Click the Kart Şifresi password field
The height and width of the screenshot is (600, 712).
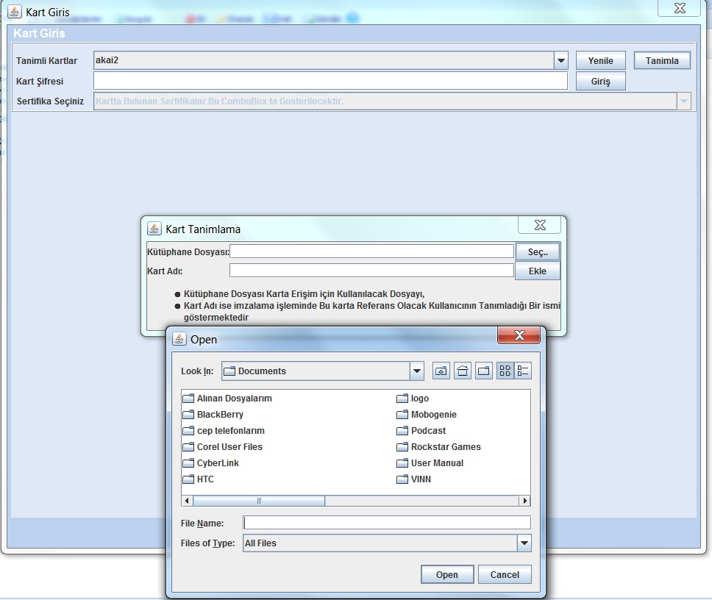point(330,81)
